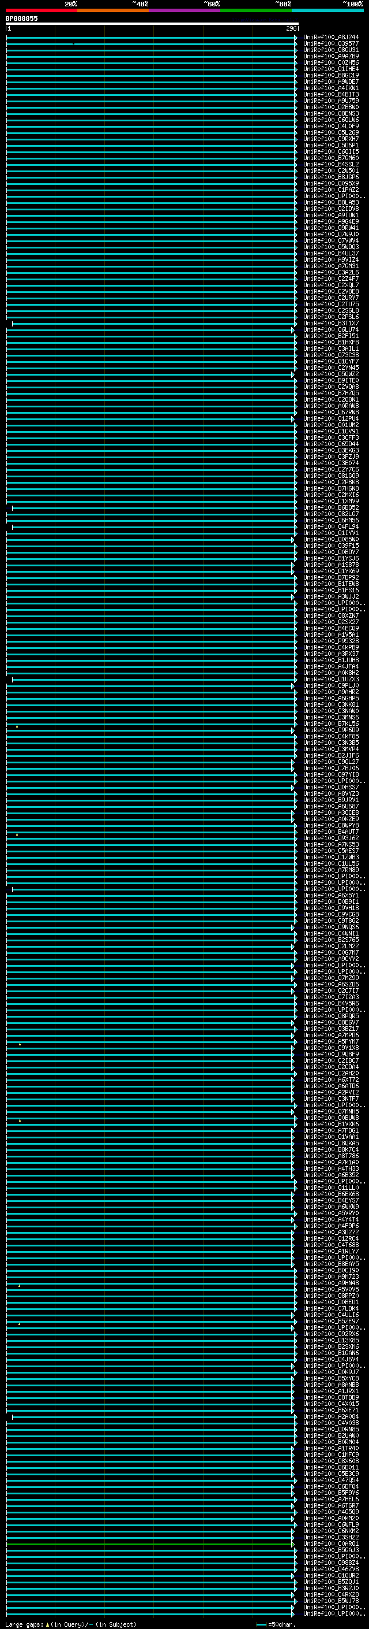Select the UniRef100_Q988Z4 label
The image size is (369, 1629).
pos(330,1563)
